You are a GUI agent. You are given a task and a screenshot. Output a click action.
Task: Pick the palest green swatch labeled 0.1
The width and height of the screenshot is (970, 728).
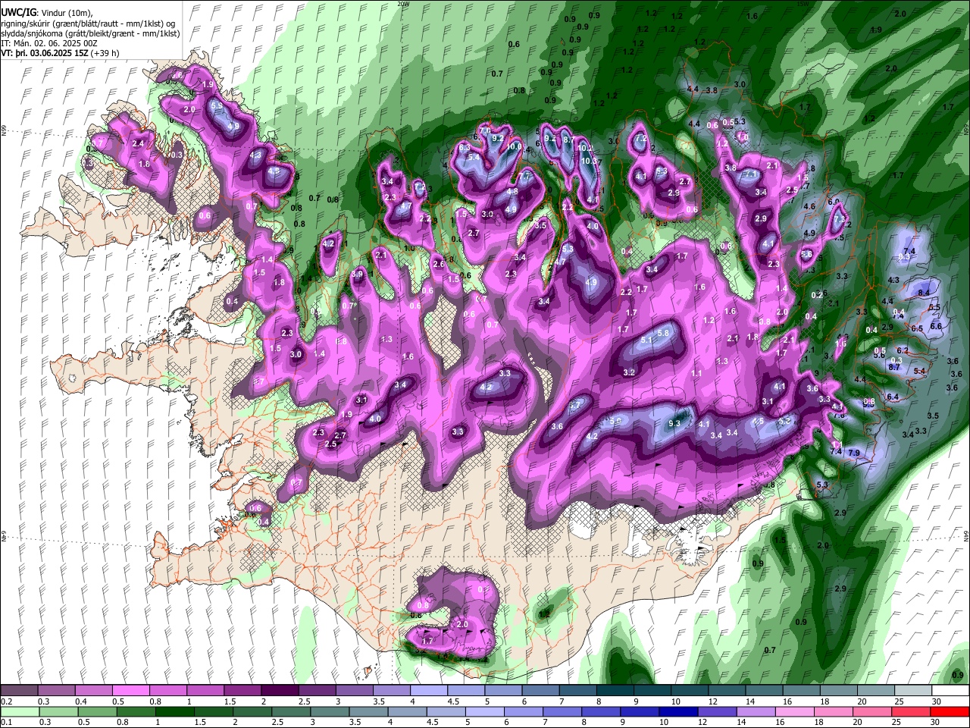point(20,712)
